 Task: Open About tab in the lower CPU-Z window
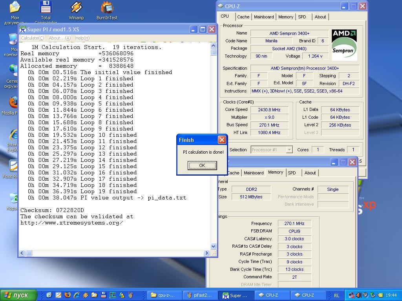[310, 173]
